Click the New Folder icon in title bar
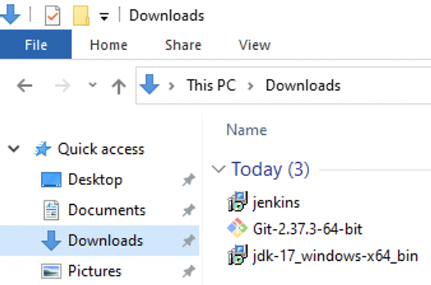431x285 pixels. click(81, 15)
